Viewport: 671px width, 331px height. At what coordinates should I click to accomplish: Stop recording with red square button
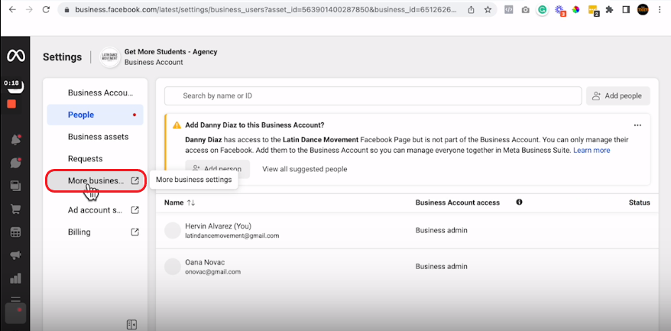pos(11,104)
